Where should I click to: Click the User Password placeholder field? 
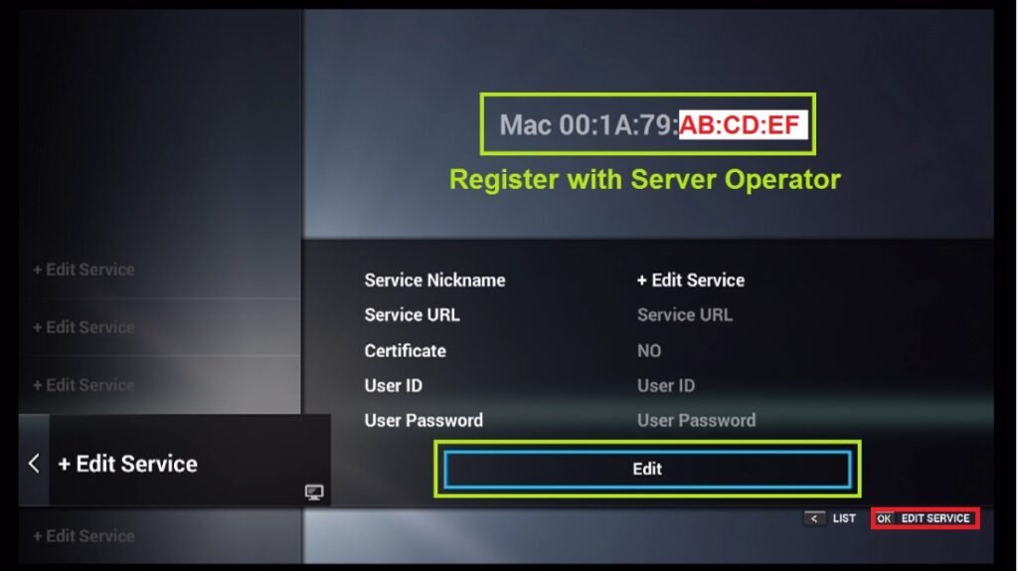click(696, 421)
